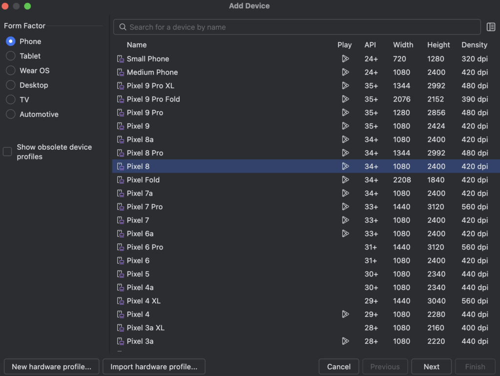Select the Wear OS form factor
The image size is (500, 376).
pyautogui.click(x=11, y=70)
